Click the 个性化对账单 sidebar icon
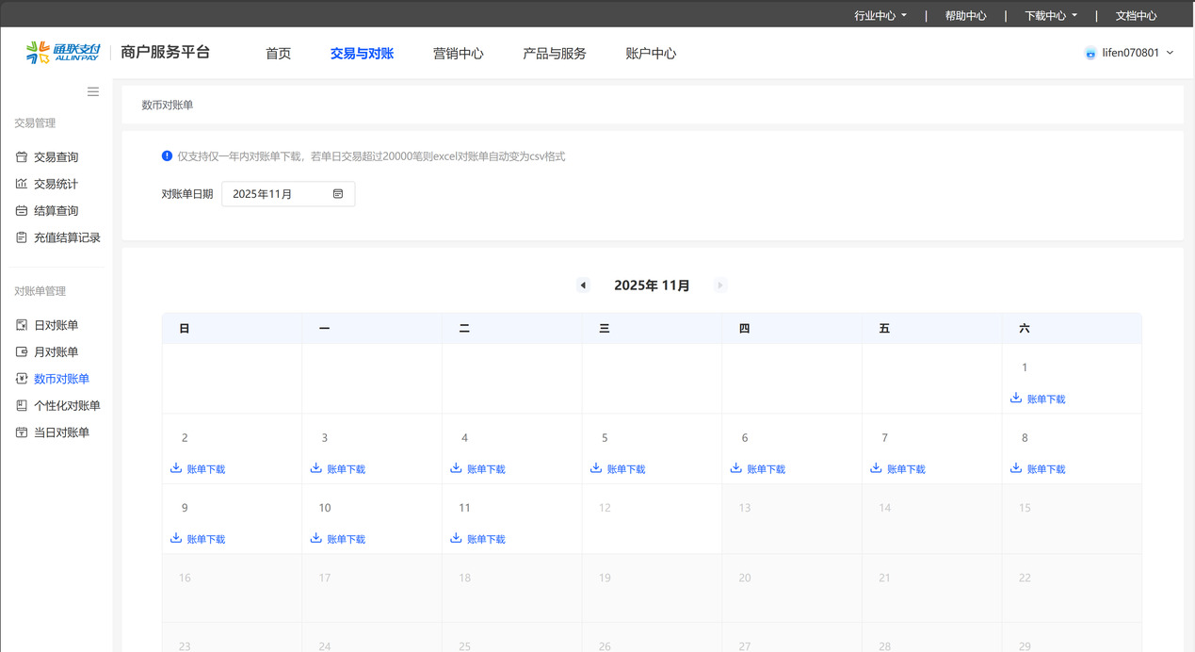 click(x=22, y=405)
